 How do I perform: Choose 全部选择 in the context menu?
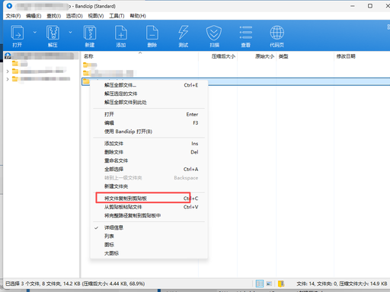click(x=149, y=170)
